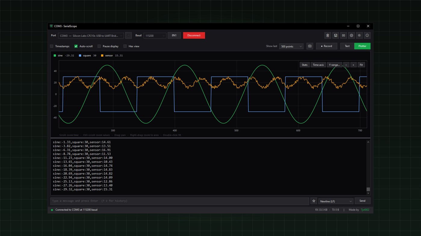This screenshot has width=421, height=236.
Task: Turn on Hex view checkbox
Action: [x=125, y=46]
